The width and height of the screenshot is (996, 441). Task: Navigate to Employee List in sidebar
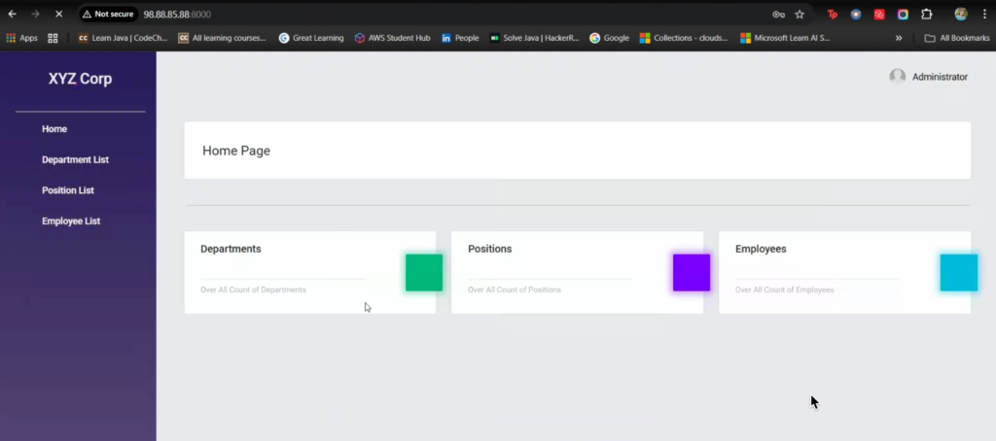pyautogui.click(x=71, y=221)
